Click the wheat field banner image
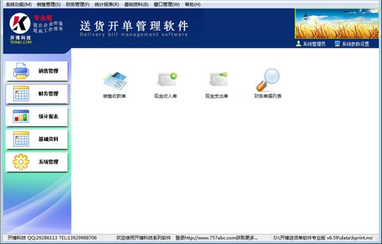 click(337, 24)
